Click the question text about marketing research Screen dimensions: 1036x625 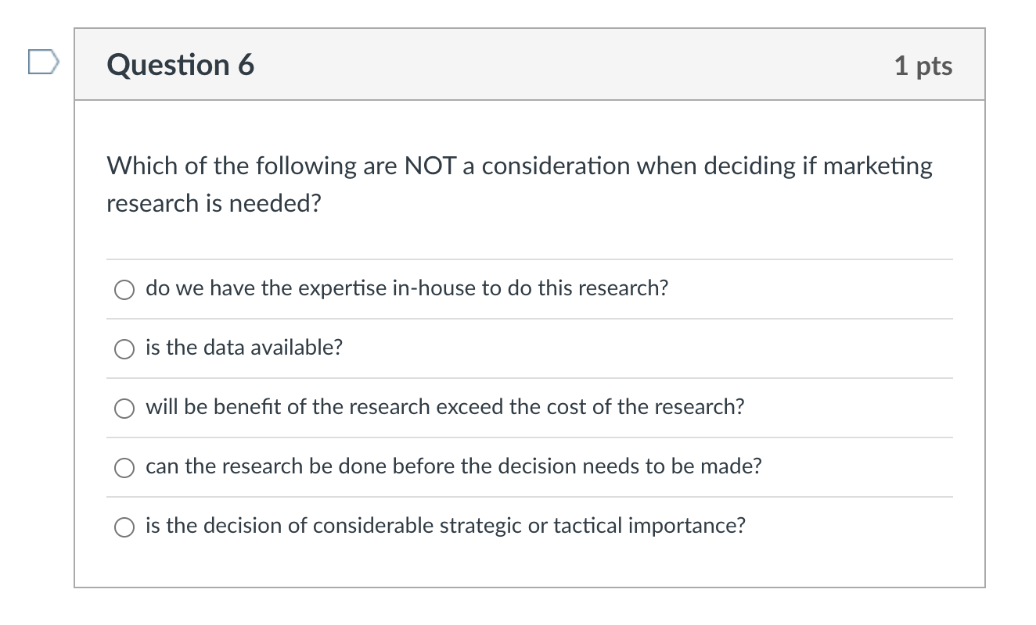pos(518,184)
